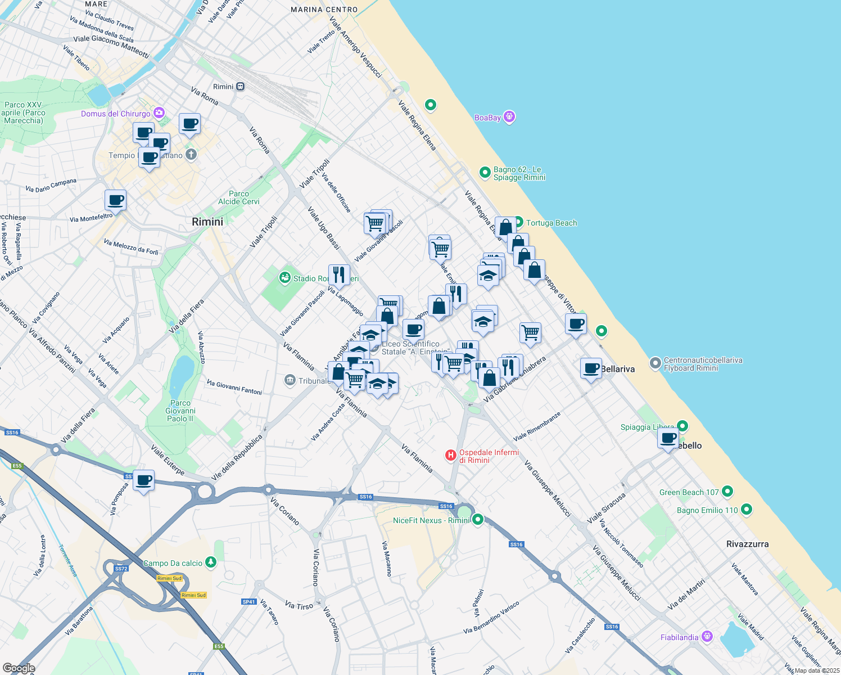This screenshot has height=675, width=841.
Task: Select the Vle della Repubblica street label
Action: pyautogui.click(x=237, y=457)
